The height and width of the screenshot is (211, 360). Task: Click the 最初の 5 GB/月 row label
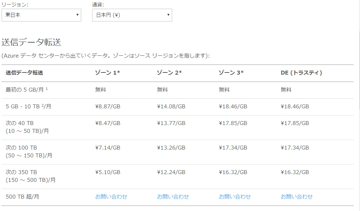[27, 90]
